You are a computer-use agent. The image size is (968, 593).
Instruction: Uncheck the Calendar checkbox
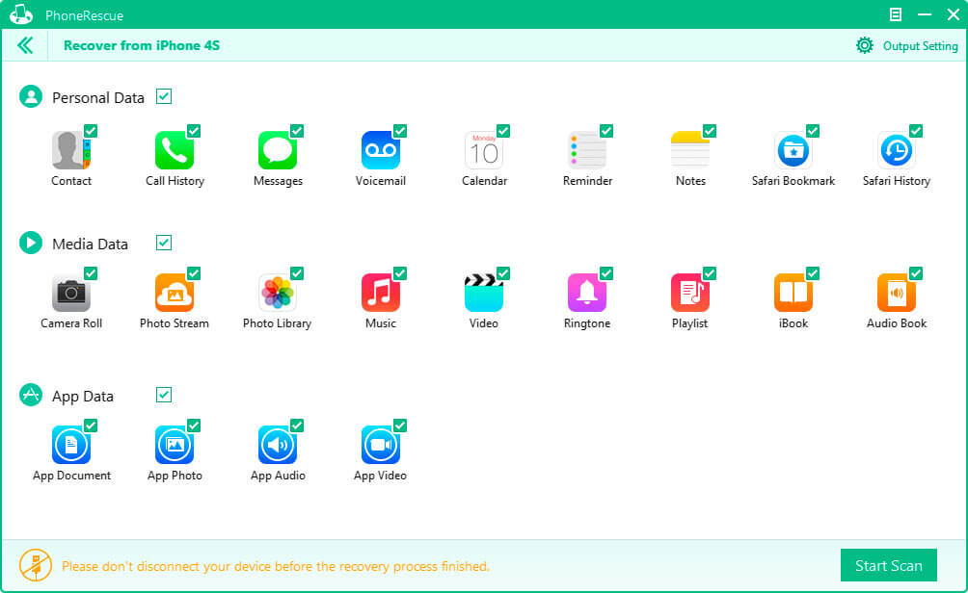coord(503,131)
